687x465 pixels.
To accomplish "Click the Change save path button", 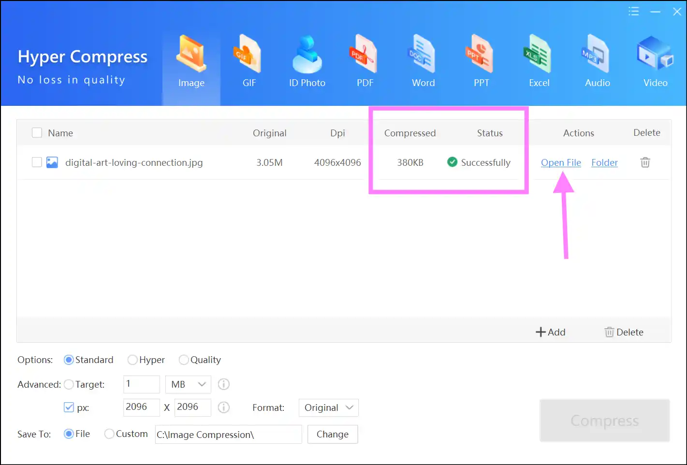I will (333, 434).
